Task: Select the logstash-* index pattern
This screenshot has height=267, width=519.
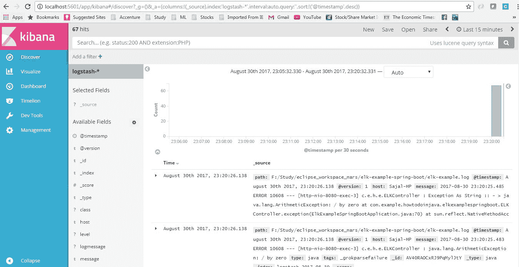Action: click(x=106, y=71)
